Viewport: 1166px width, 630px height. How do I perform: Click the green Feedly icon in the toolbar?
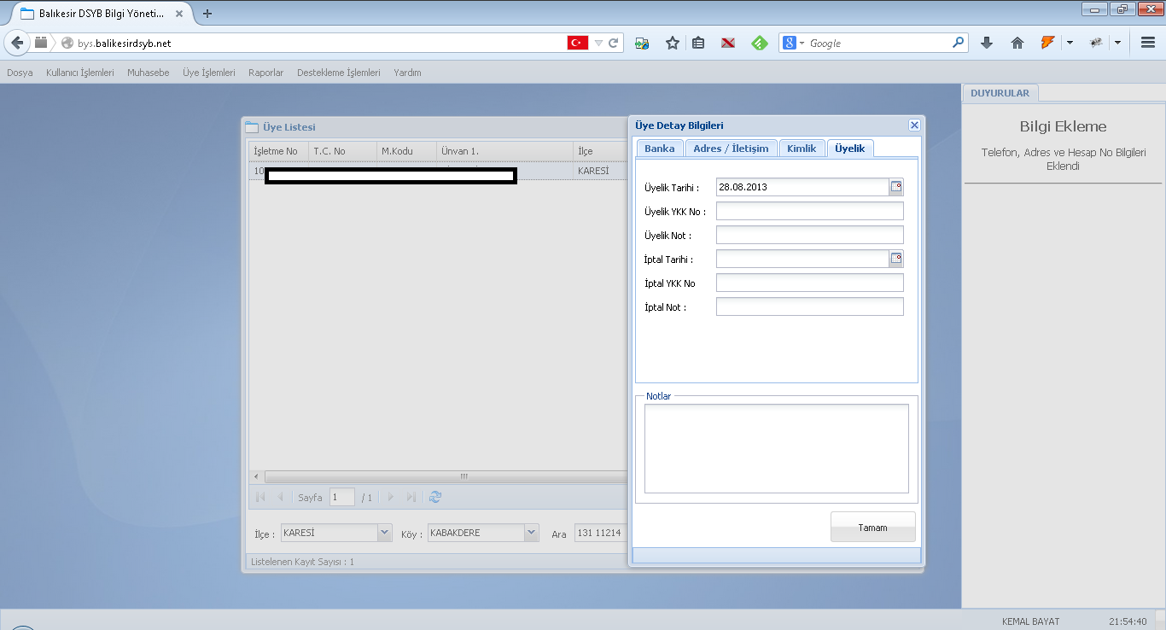[x=759, y=43]
